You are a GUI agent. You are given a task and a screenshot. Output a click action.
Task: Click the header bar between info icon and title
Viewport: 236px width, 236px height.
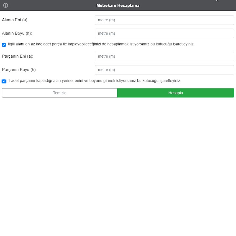[x=49, y=6]
